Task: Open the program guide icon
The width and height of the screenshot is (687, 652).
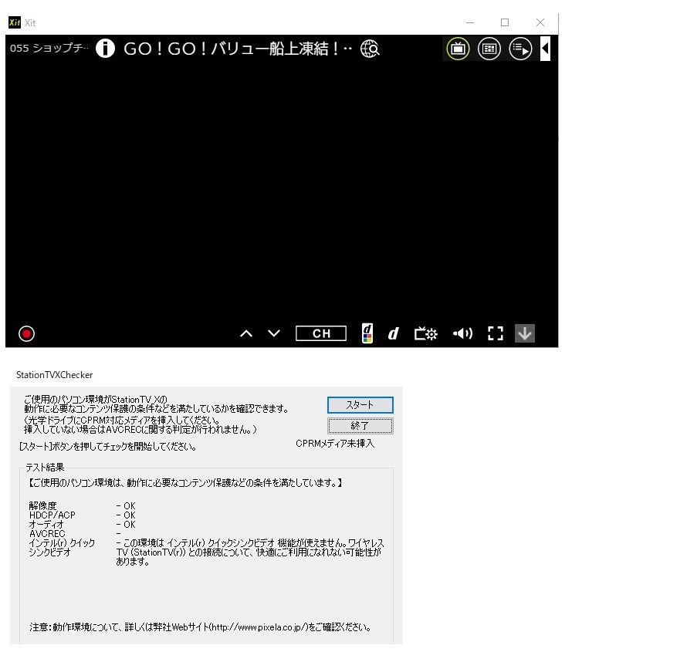Action: point(489,48)
